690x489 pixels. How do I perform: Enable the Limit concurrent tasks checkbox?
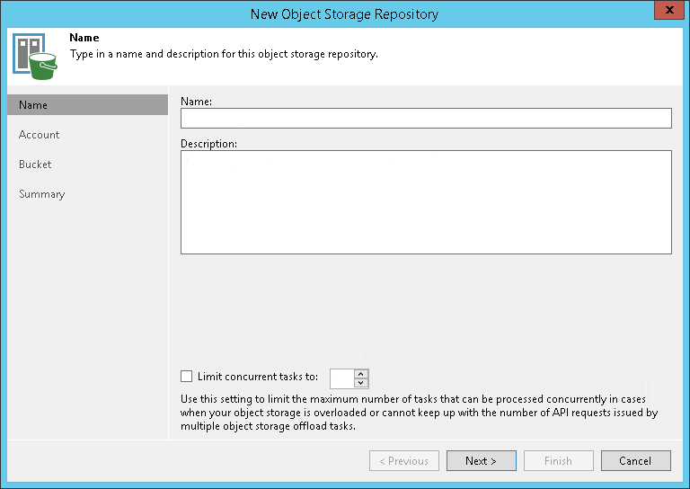click(x=187, y=377)
